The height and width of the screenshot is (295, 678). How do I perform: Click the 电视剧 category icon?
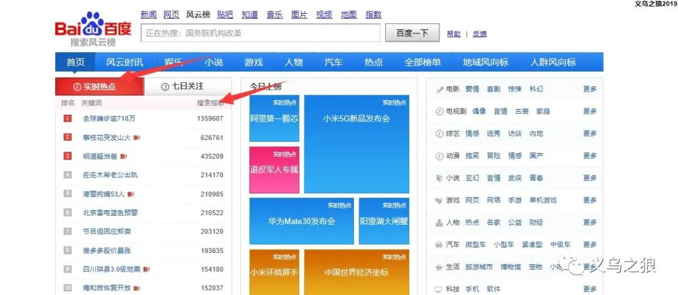(439, 112)
